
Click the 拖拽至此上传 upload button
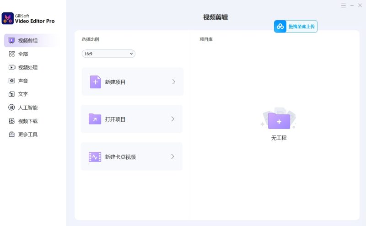(x=296, y=27)
